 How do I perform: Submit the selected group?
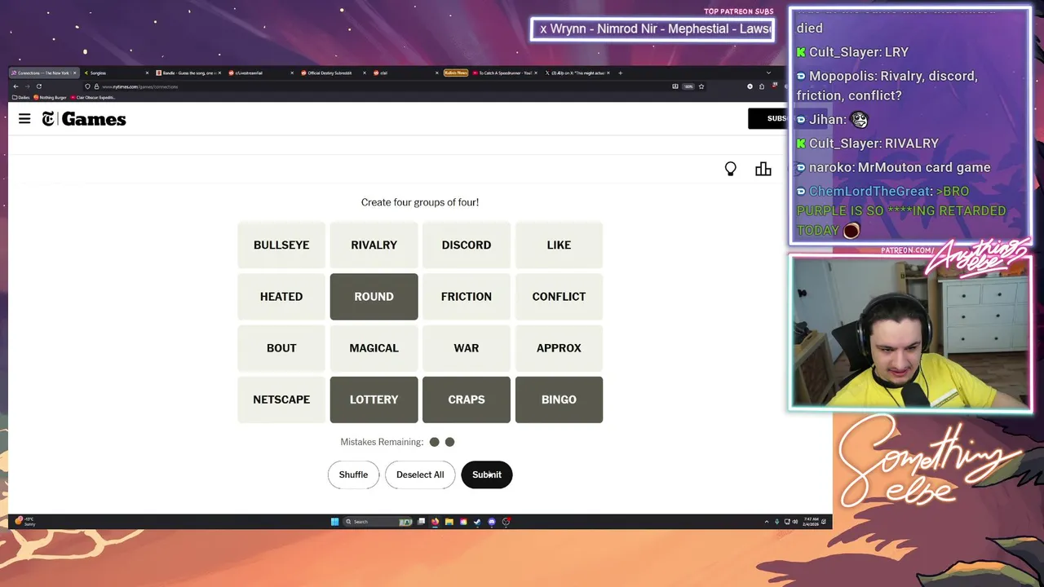[x=487, y=474]
